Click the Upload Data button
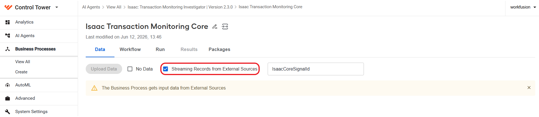The image size is (539, 117). pyautogui.click(x=104, y=69)
